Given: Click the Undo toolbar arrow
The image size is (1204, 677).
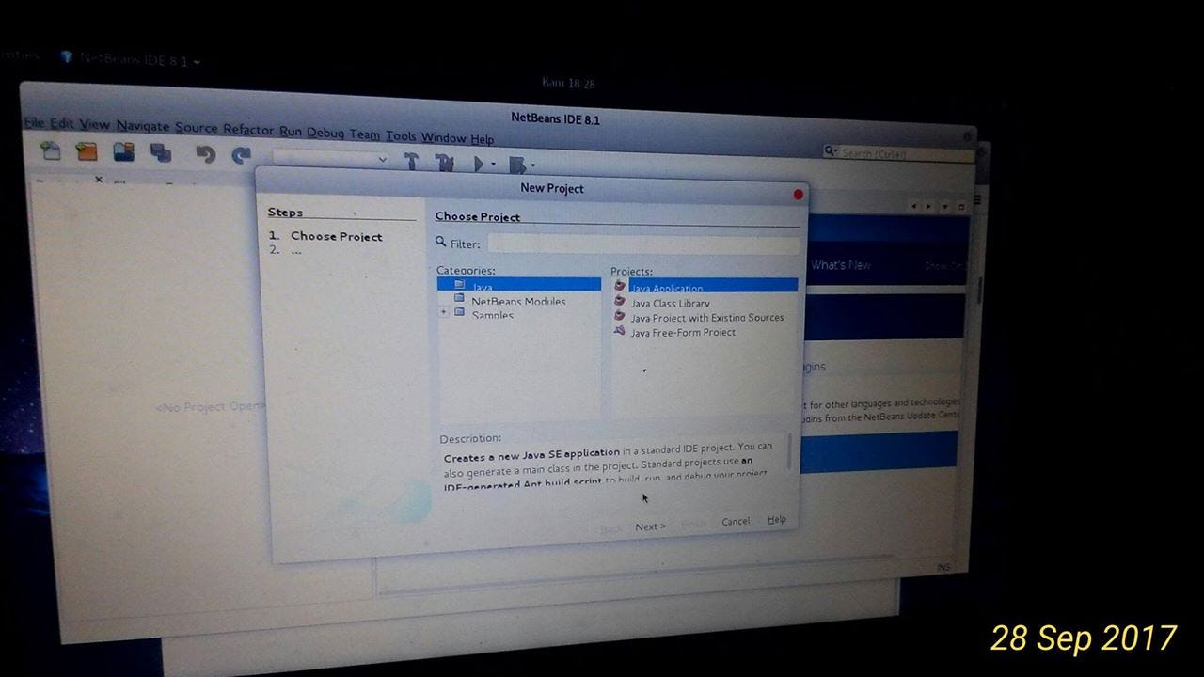Looking at the screenshot, I should coord(205,153).
